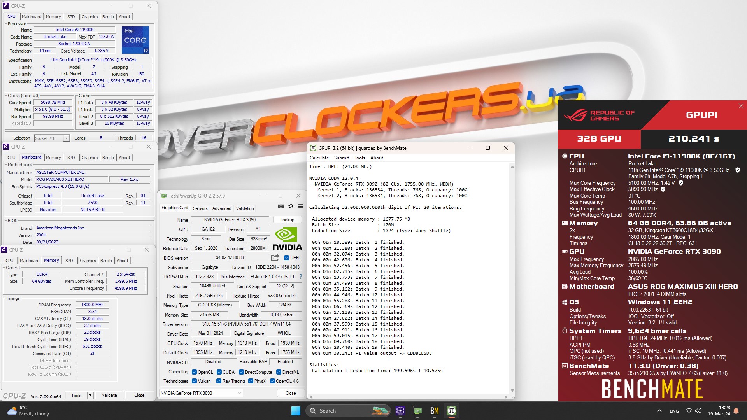Click the CPU-Z icon in the taskbar
This screenshot has width=747, height=420.
point(400,411)
